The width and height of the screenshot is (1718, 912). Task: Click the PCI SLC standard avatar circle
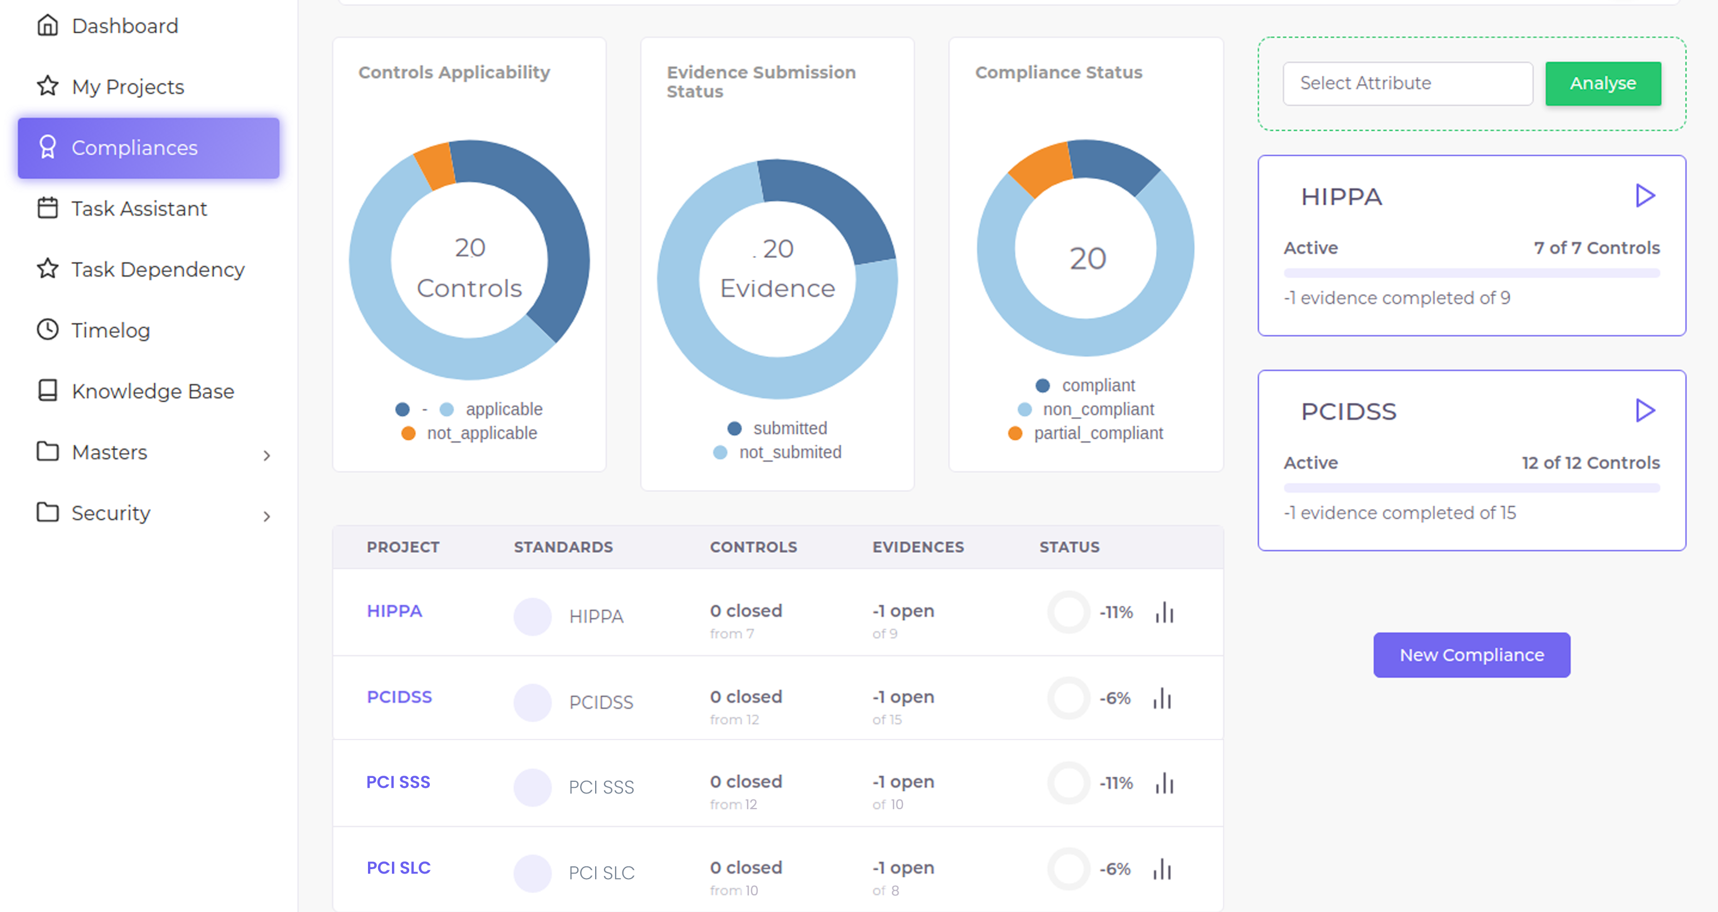(532, 872)
